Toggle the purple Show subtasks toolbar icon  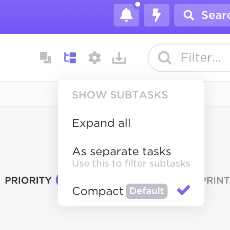pyautogui.click(x=70, y=58)
